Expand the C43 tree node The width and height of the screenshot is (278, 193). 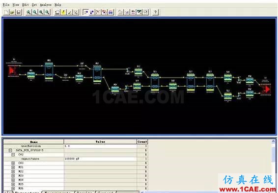(13, 163)
